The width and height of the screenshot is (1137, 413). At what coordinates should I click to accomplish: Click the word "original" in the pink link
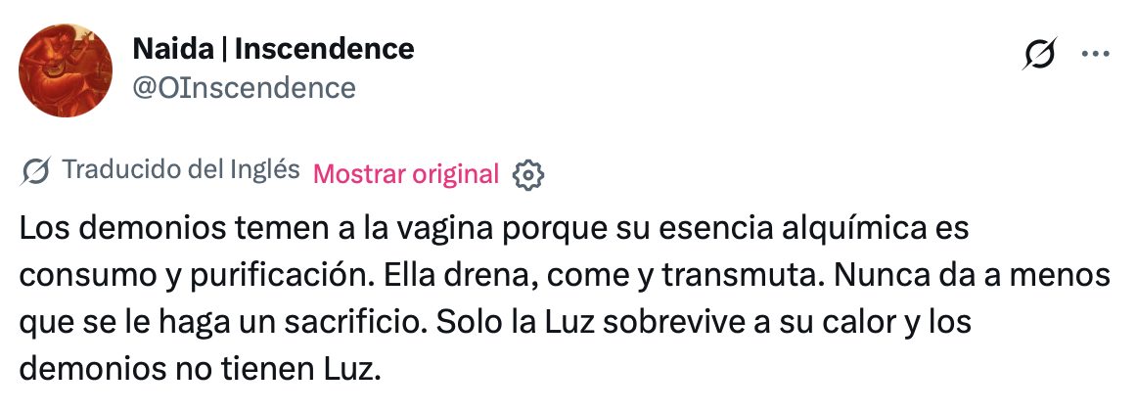(456, 174)
